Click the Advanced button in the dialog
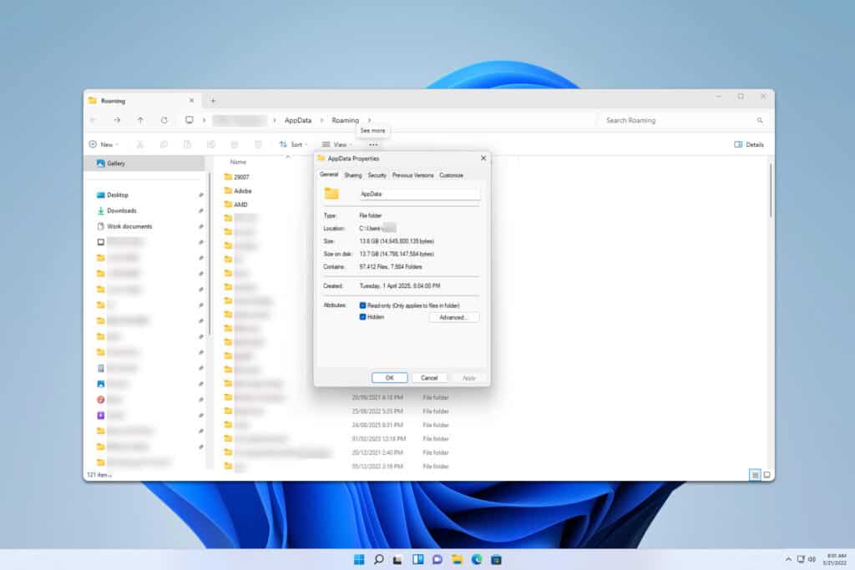This screenshot has width=855, height=570. [x=453, y=317]
